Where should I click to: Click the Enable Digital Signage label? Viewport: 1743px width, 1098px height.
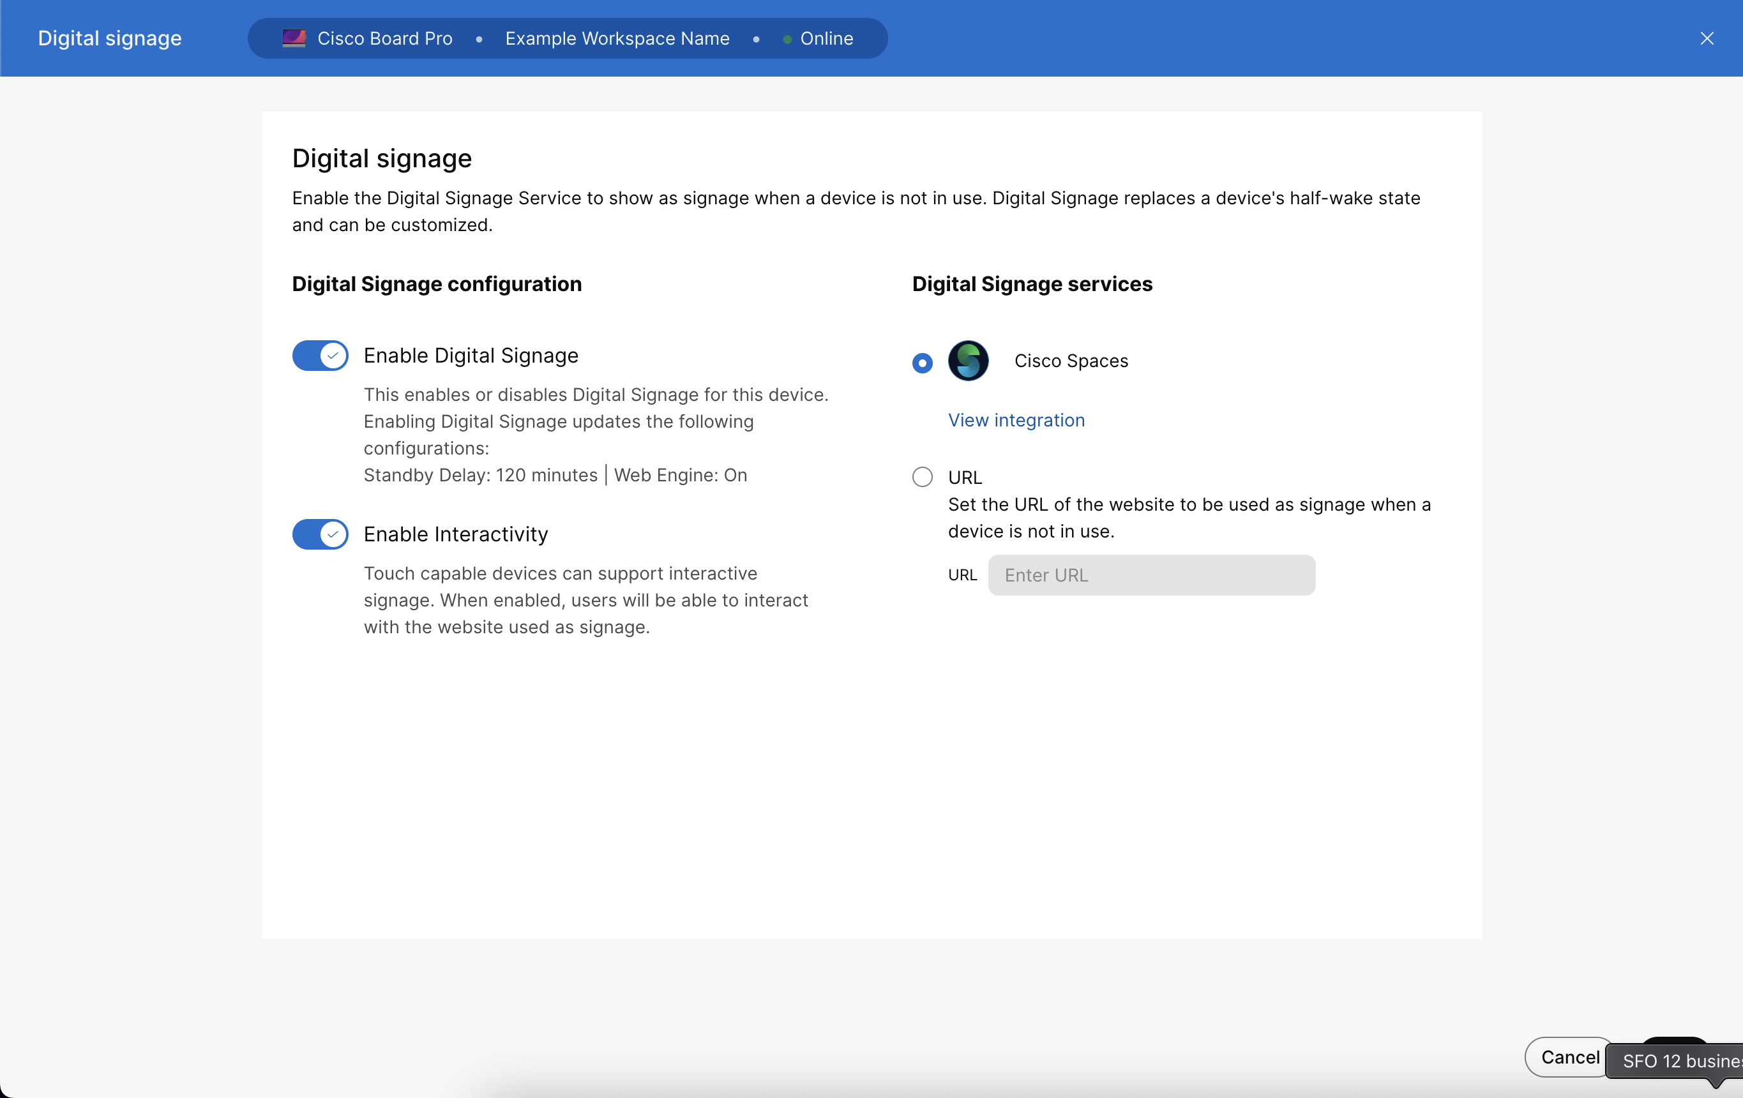pyautogui.click(x=471, y=356)
